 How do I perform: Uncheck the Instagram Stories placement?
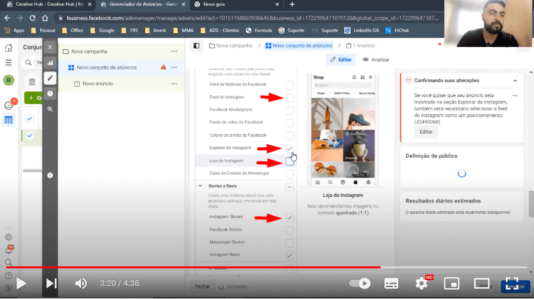click(x=290, y=218)
